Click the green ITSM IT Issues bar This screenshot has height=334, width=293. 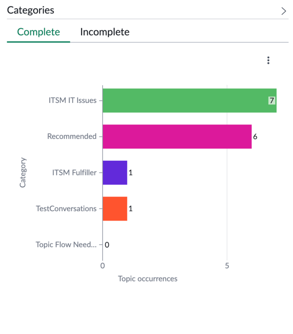(x=190, y=101)
